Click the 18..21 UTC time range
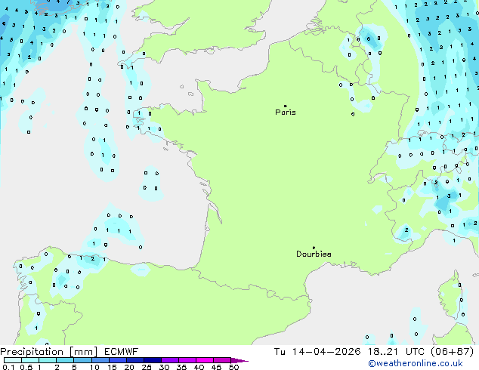479x370 pixels. click(x=397, y=352)
